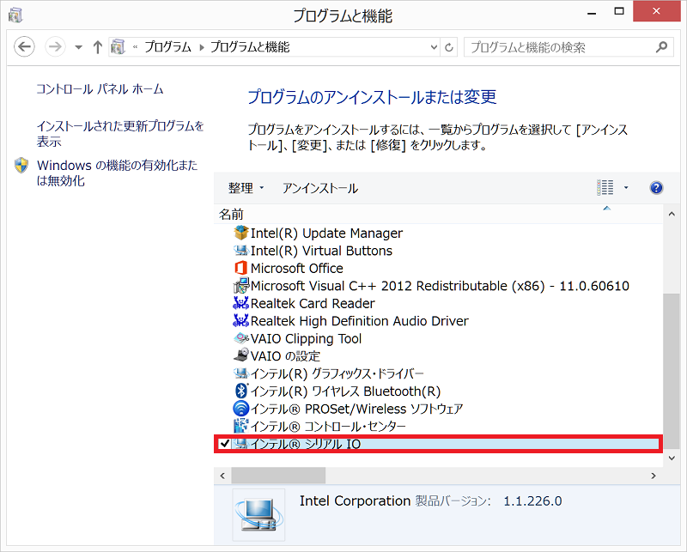Open コントロール パネル ホーム link
This screenshot has height=552, width=687.
pos(100,89)
